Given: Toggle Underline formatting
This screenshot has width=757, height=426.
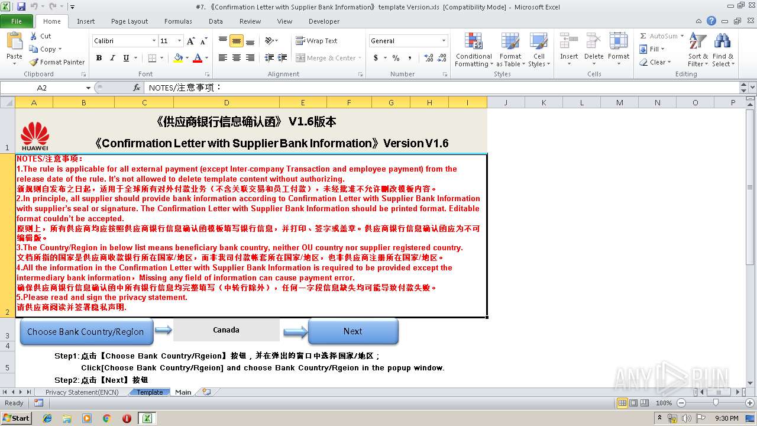Looking at the screenshot, I should [x=126, y=58].
